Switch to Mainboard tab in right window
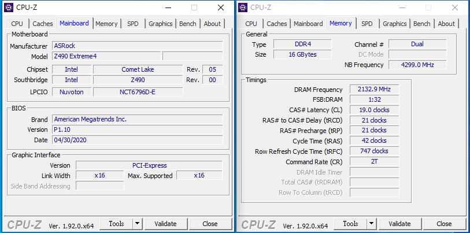The width and height of the screenshot is (470, 233). pos(308,24)
